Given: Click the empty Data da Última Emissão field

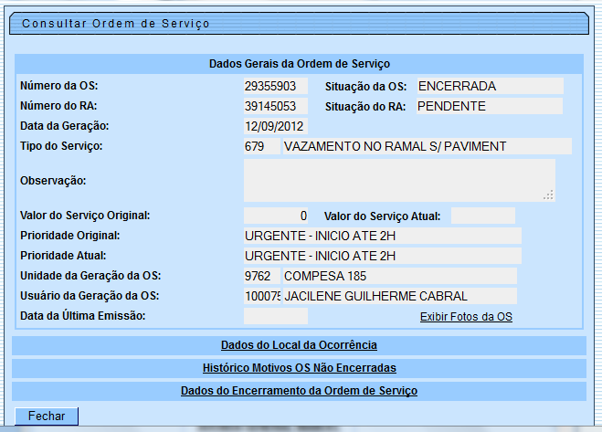Looking at the screenshot, I should [x=275, y=316].
